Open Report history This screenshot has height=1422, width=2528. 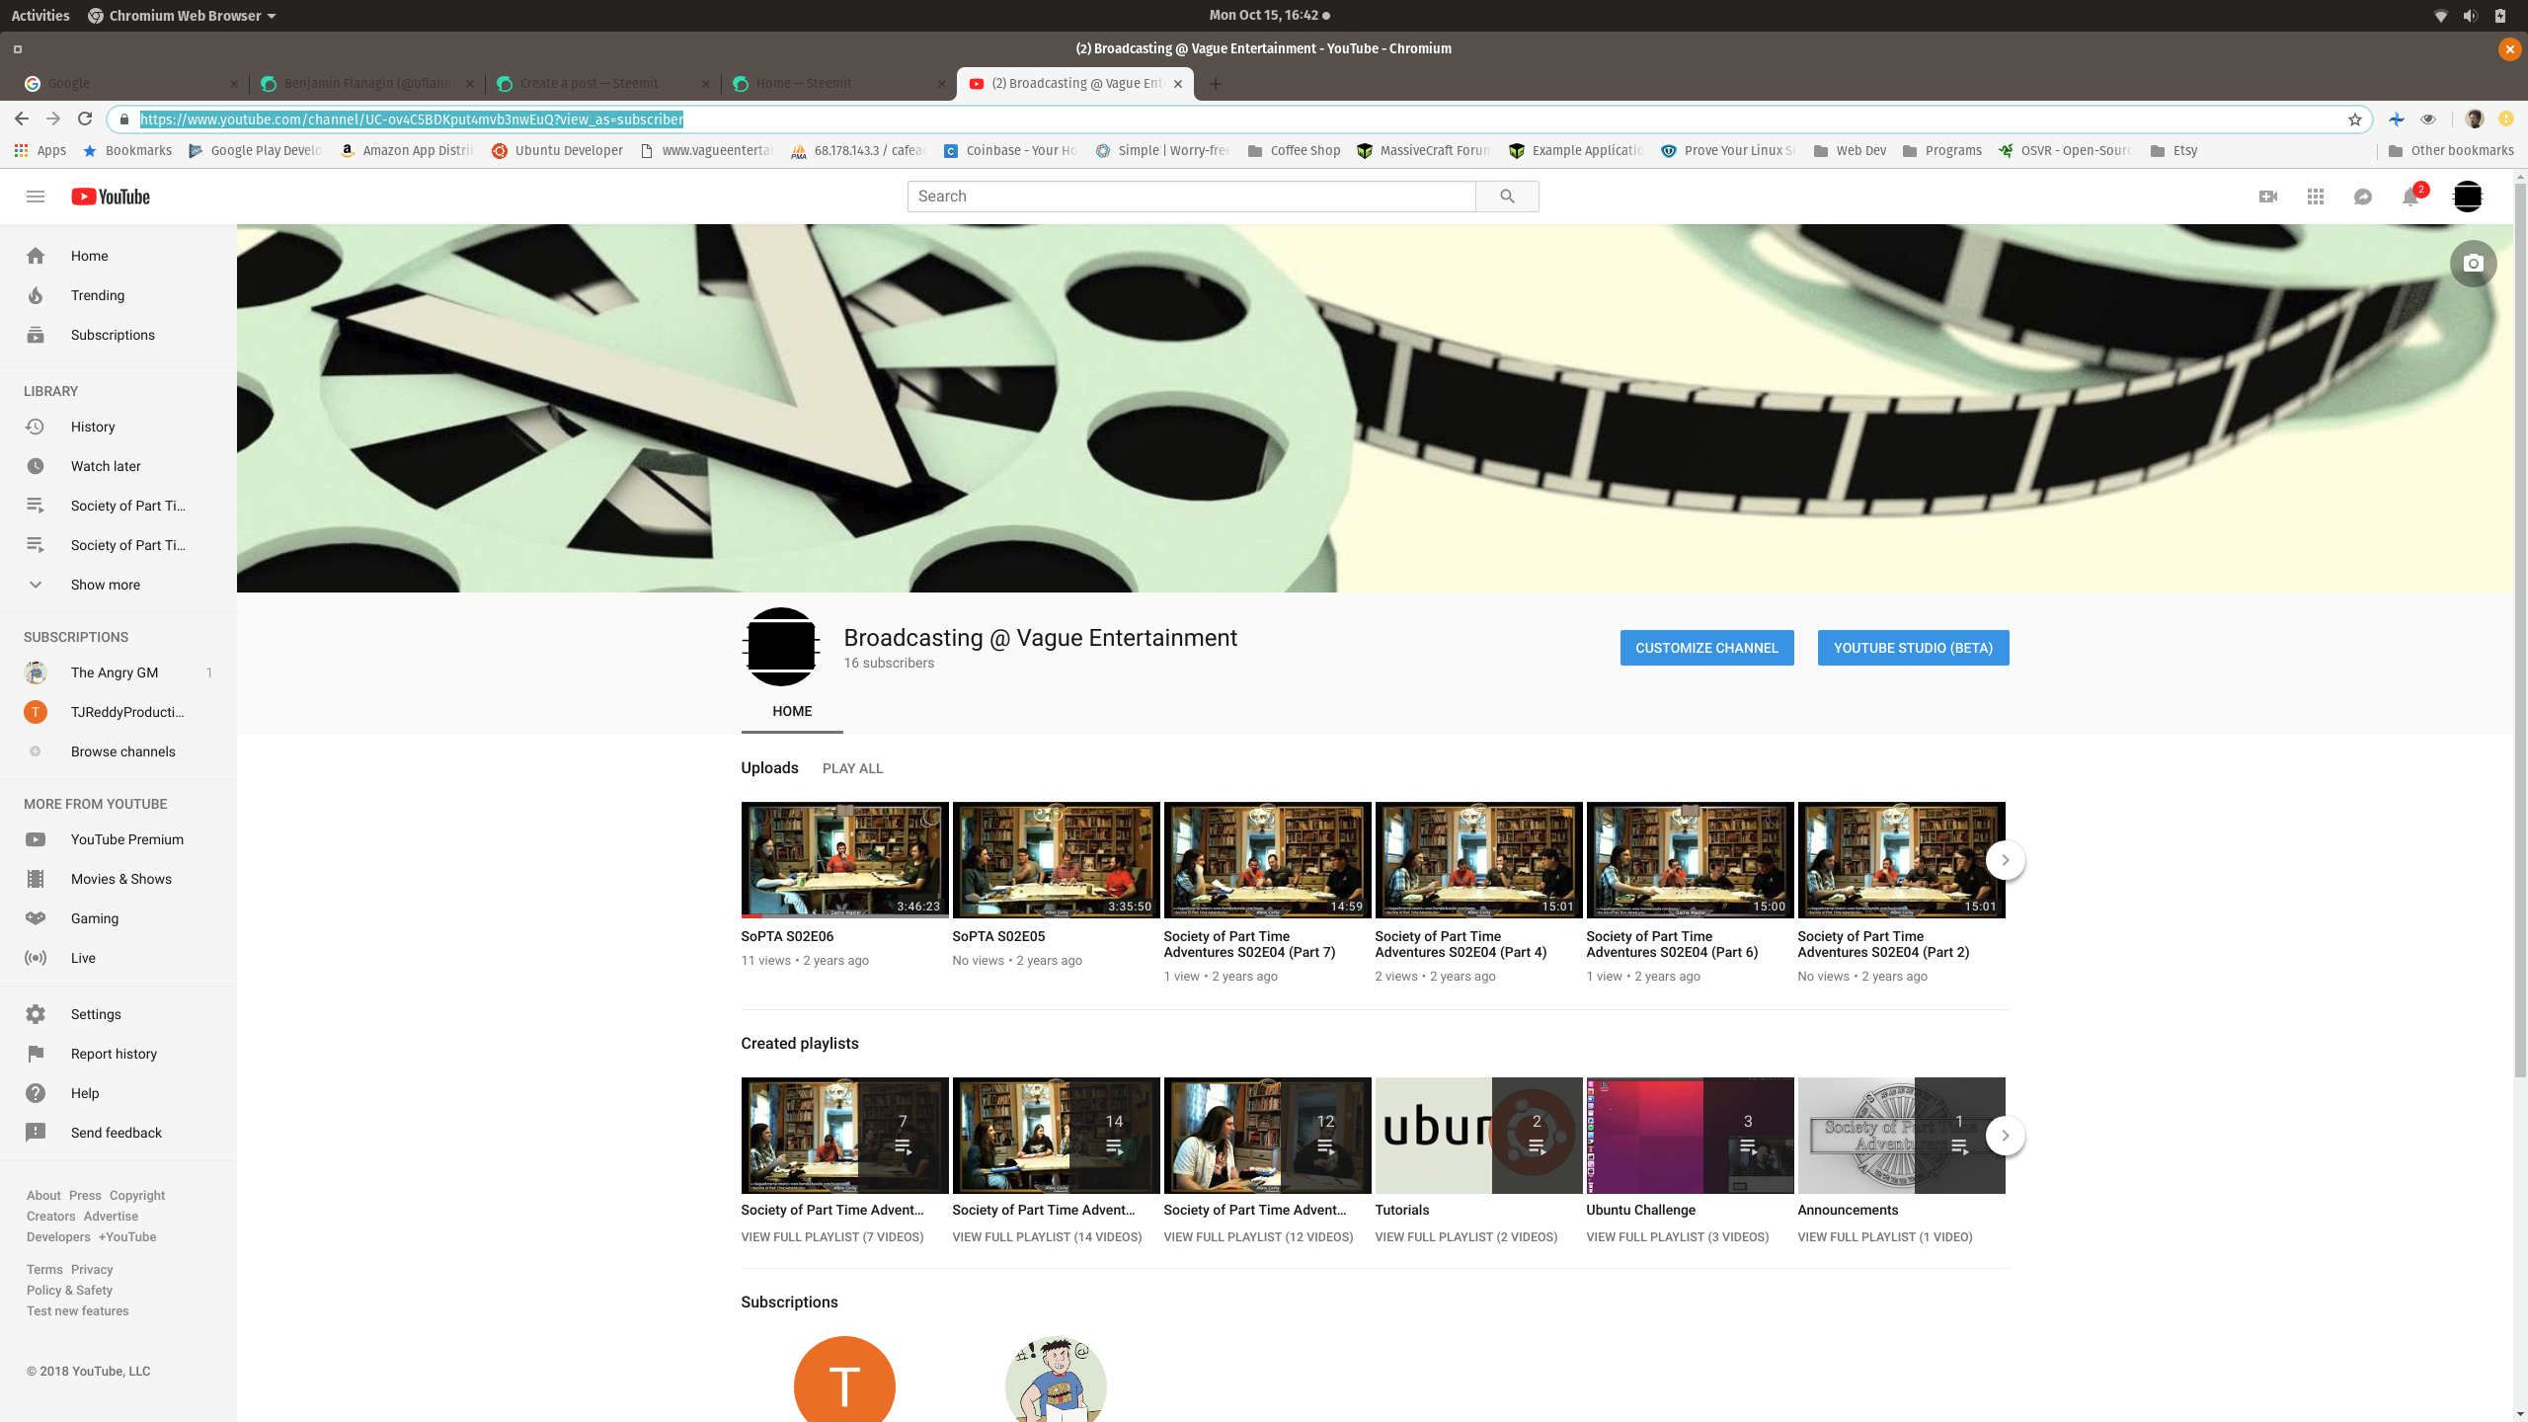[x=118, y=1054]
